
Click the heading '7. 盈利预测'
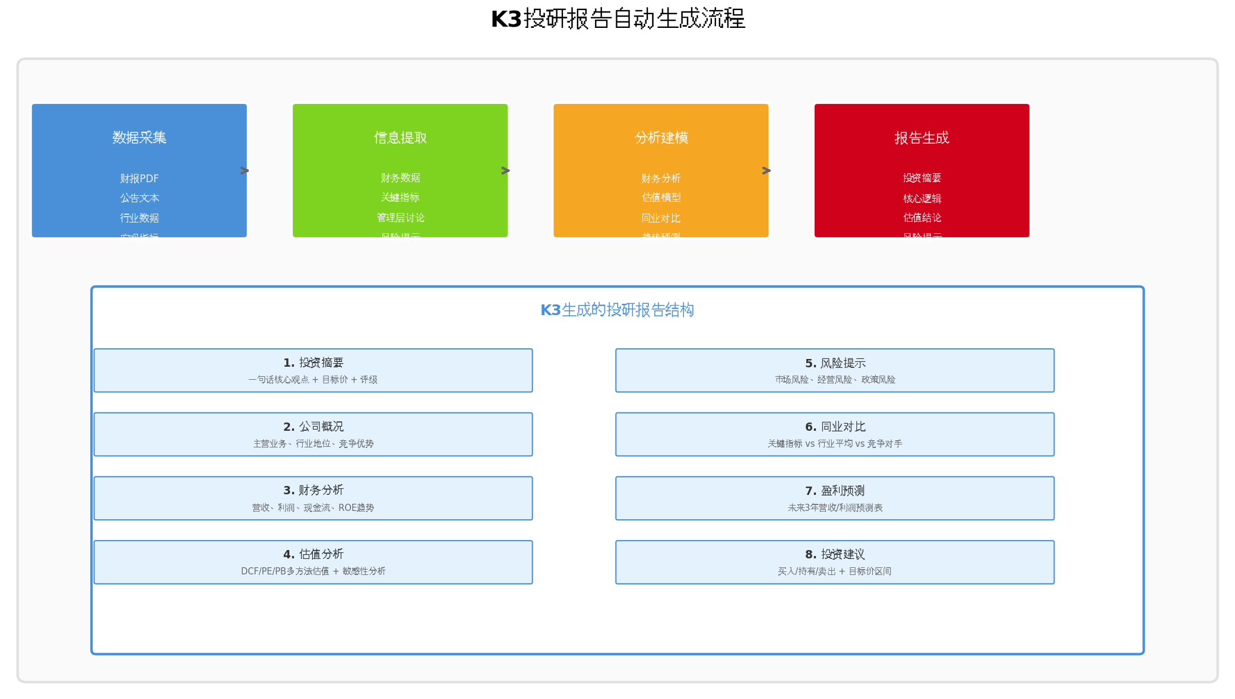pyautogui.click(x=835, y=491)
